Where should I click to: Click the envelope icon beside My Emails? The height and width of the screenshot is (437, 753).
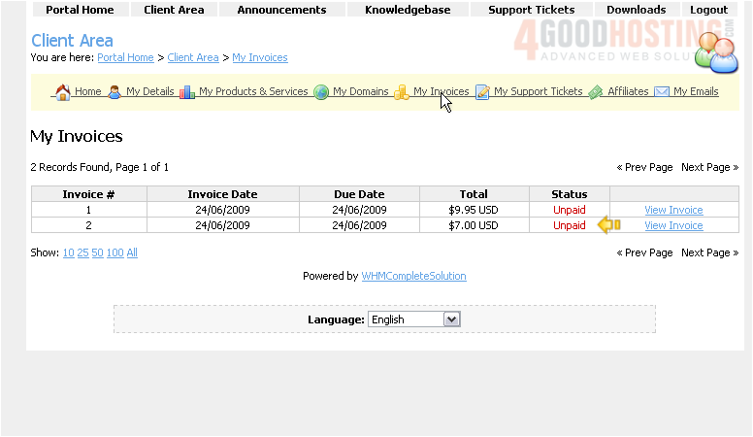pyautogui.click(x=662, y=92)
